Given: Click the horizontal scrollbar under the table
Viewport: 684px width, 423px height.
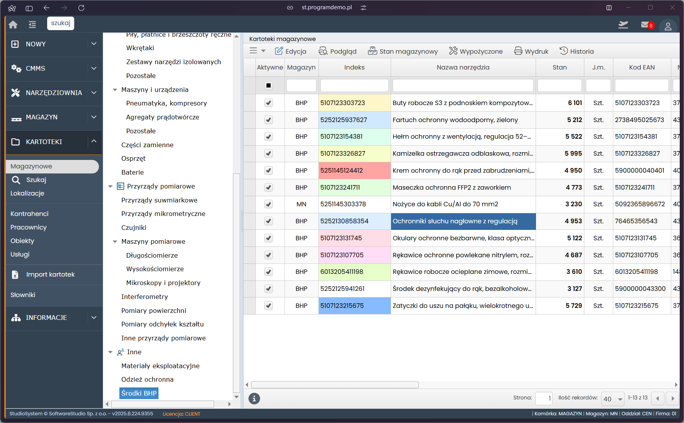Looking at the screenshot, I should tap(335, 385).
